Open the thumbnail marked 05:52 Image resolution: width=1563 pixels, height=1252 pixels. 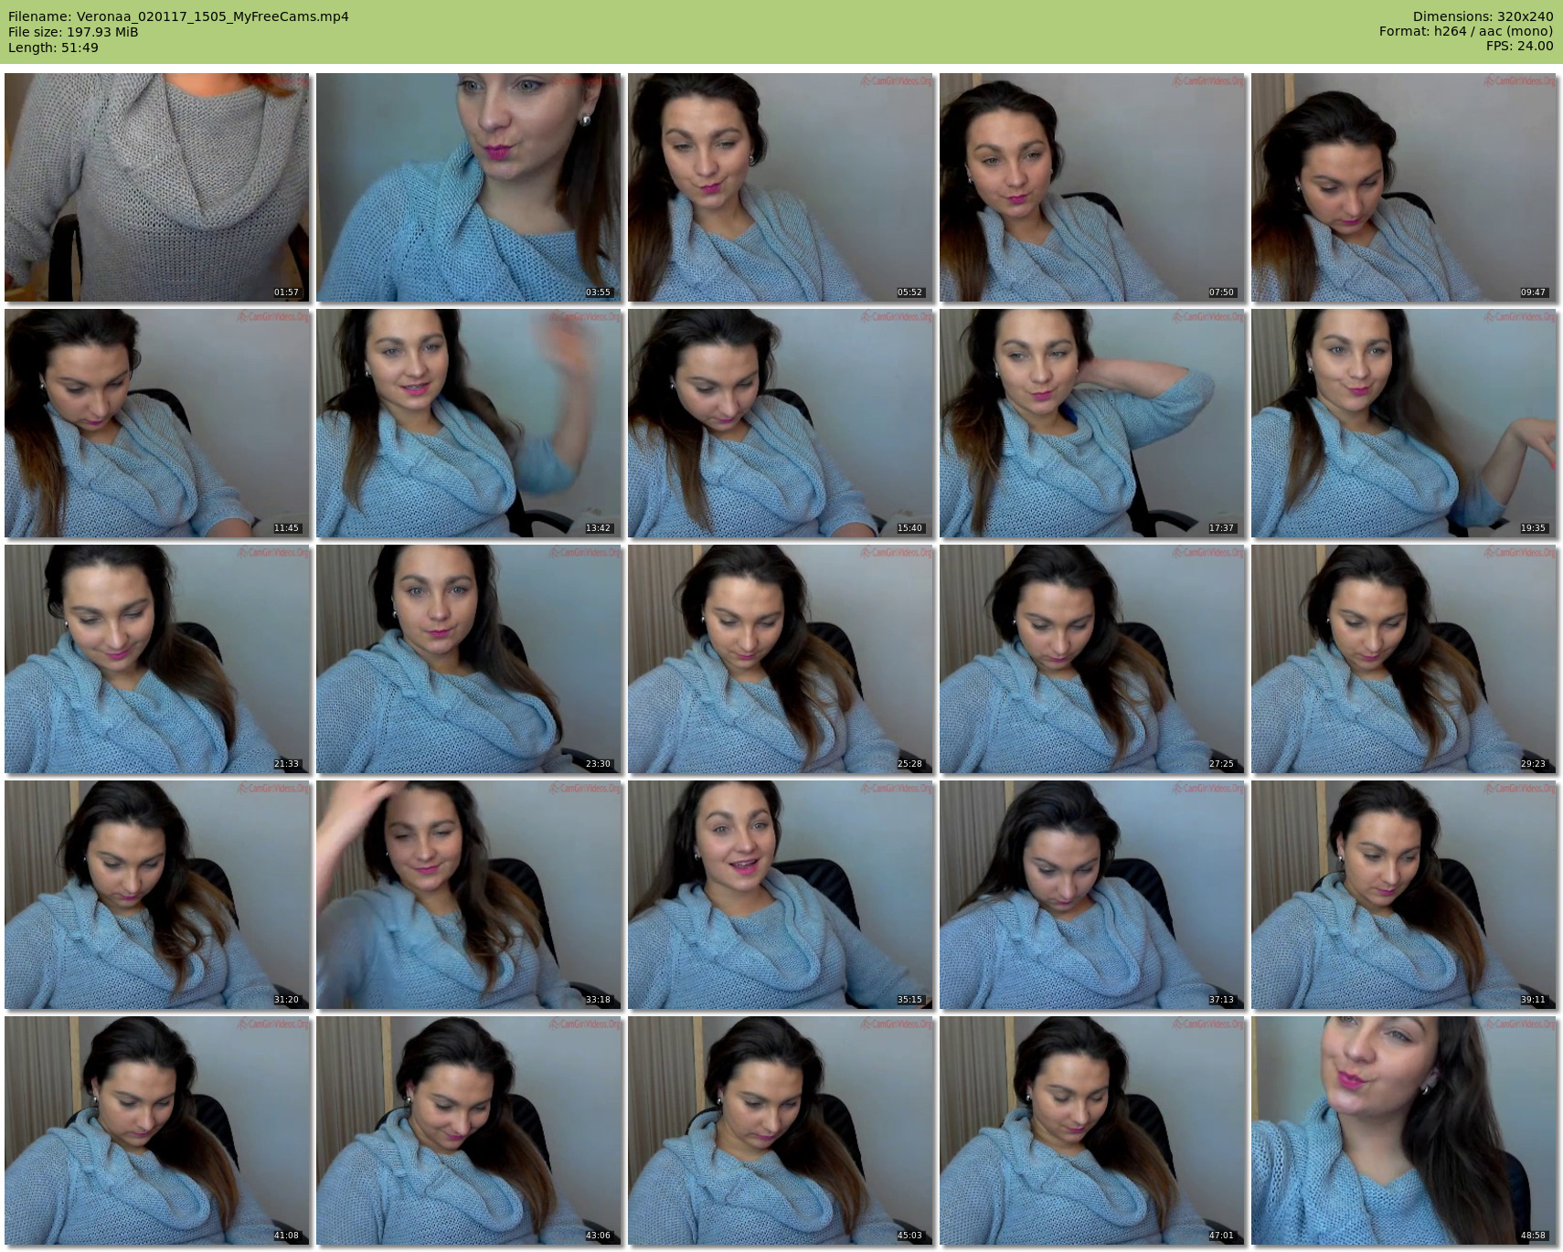coord(781,187)
